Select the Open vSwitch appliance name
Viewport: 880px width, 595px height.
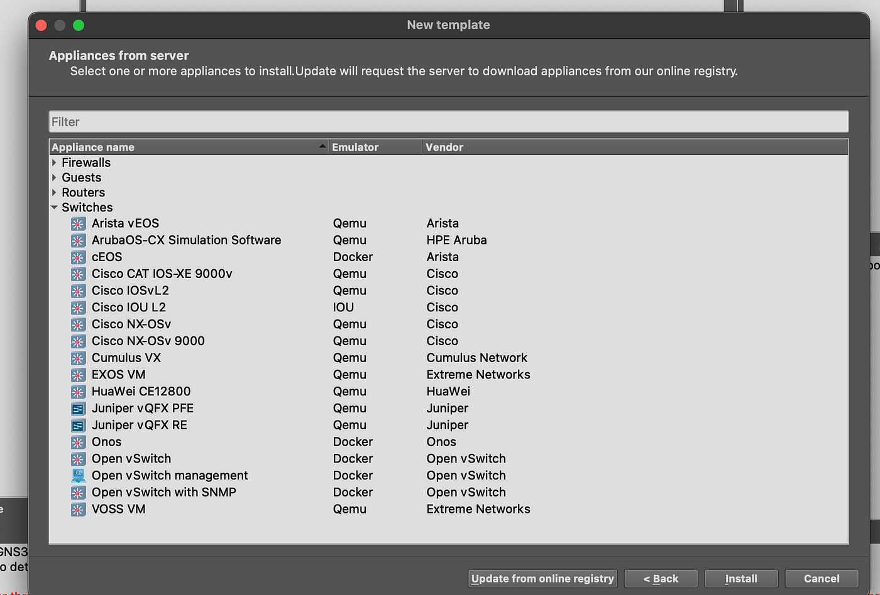point(131,459)
